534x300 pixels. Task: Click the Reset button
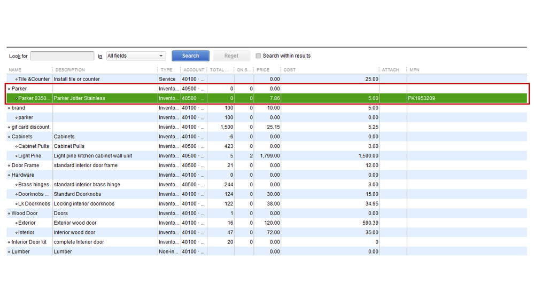(231, 56)
